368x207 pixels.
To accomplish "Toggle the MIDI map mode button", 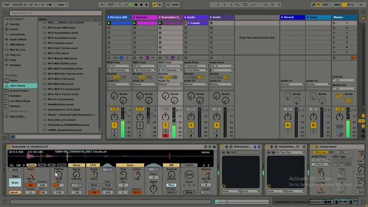I will [x=337, y=5].
